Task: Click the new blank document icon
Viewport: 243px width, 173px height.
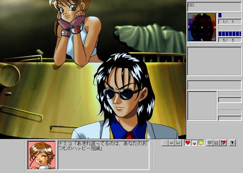Action: [x=165, y=143]
